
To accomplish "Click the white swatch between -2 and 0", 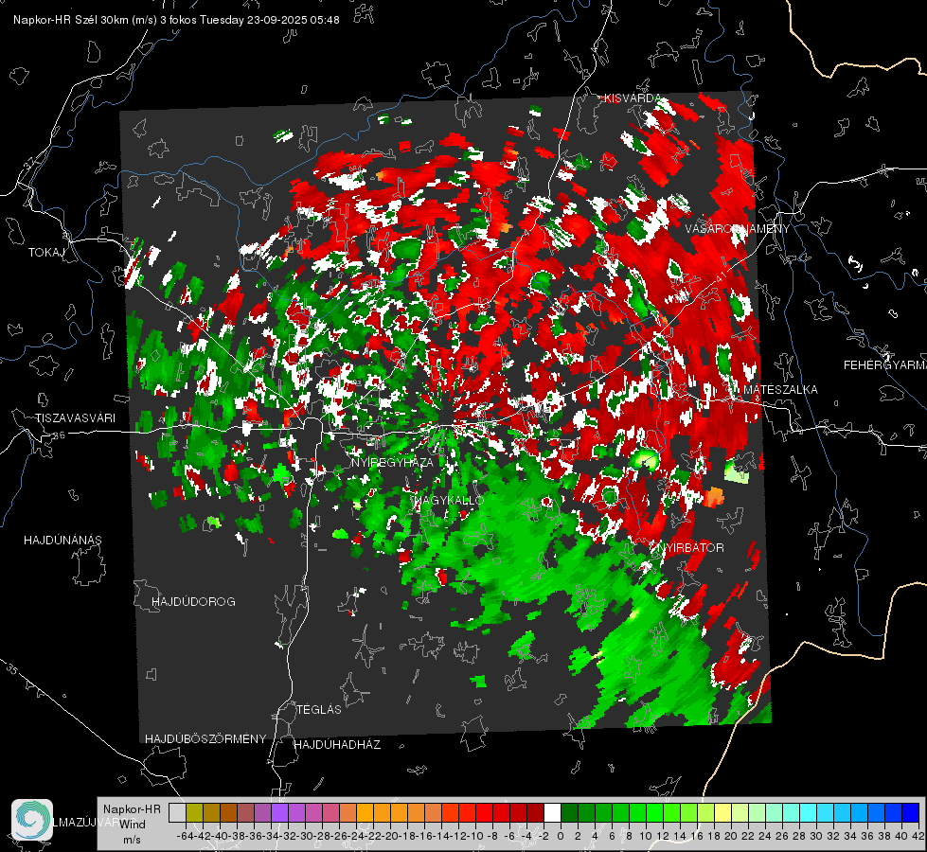I will coord(552,813).
